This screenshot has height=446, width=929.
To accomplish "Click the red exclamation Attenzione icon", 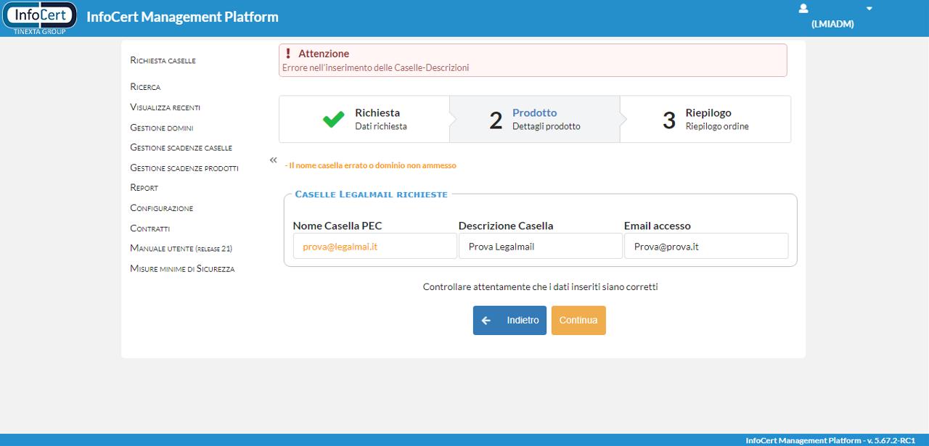I will tap(288, 54).
